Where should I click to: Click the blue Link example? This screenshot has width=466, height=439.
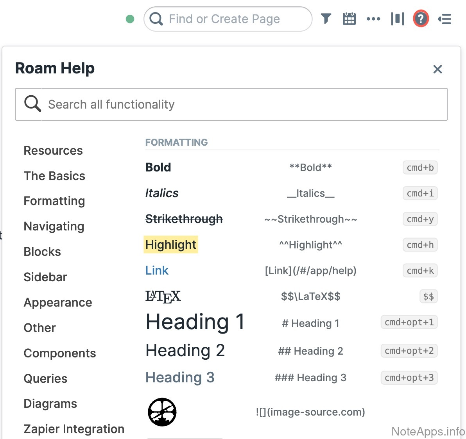[157, 270]
